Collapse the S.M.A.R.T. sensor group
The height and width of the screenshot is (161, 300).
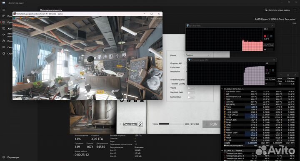click(222, 151)
